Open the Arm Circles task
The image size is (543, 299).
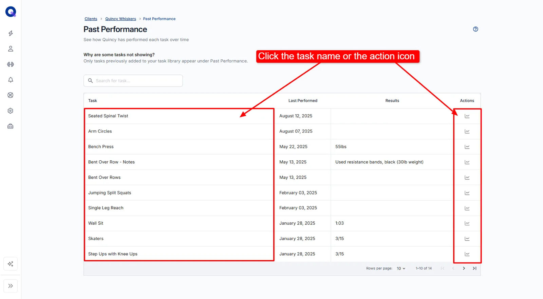click(100, 131)
